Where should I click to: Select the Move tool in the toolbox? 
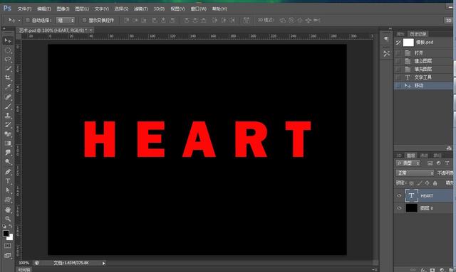[x=8, y=40]
